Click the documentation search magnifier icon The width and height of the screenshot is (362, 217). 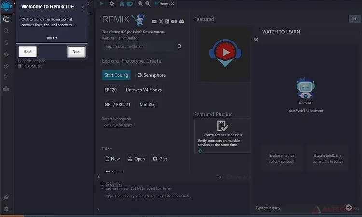[180, 47]
